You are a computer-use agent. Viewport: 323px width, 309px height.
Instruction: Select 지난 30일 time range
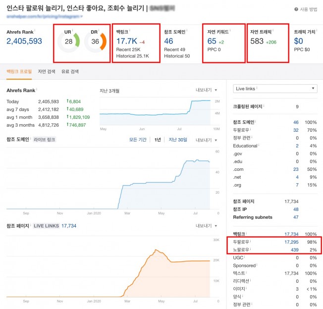click(x=178, y=140)
